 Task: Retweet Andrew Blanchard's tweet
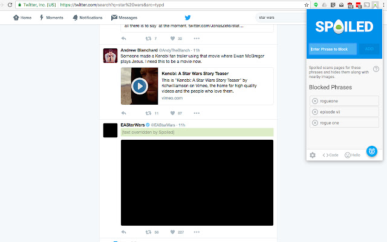(x=148, y=113)
